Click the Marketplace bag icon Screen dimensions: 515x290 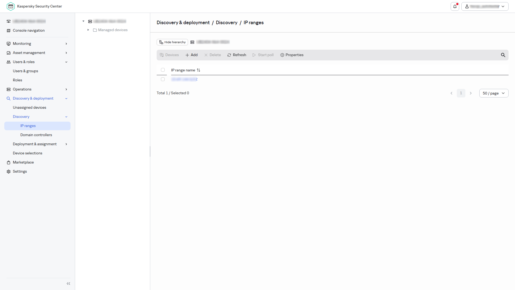[9, 162]
